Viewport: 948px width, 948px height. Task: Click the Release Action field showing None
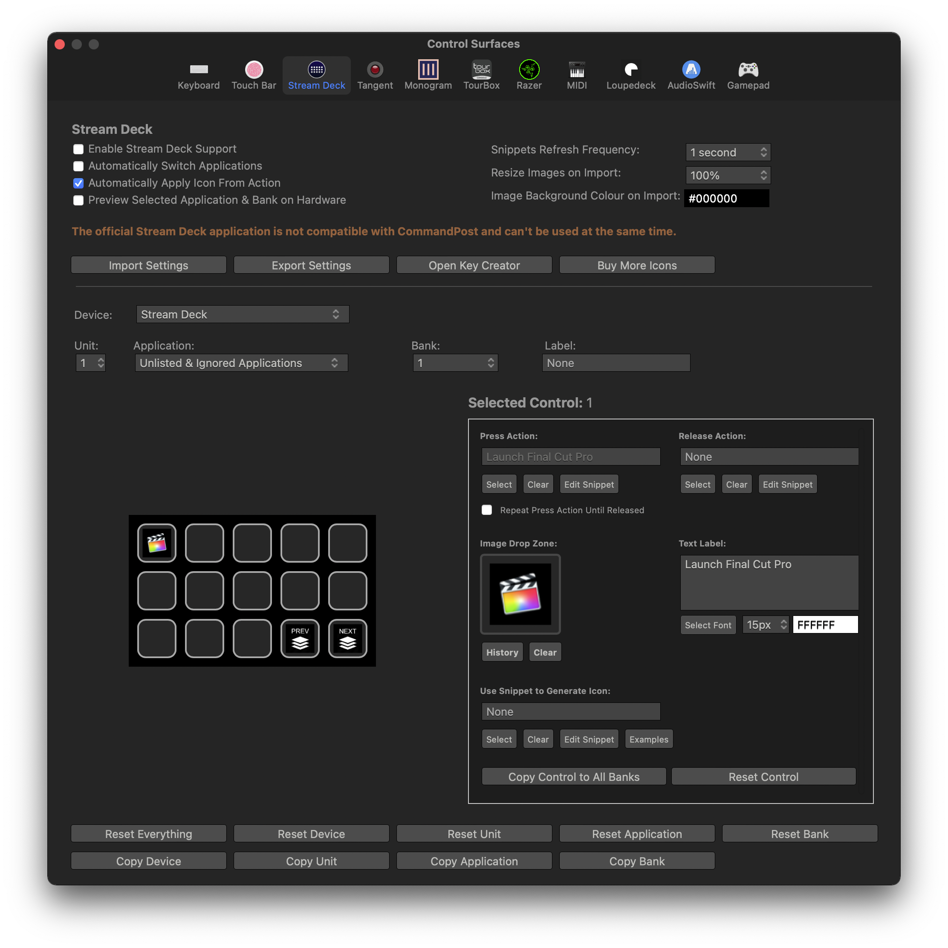click(769, 457)
